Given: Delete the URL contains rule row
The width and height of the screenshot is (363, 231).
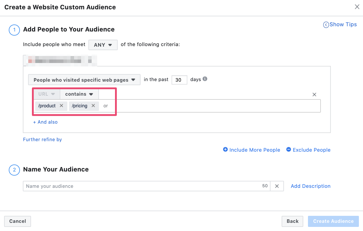Looking at the screenshot, I should click(314, 94).
